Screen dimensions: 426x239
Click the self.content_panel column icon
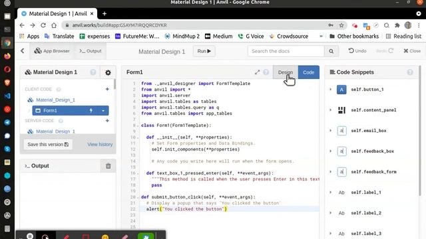click(341, 110)
